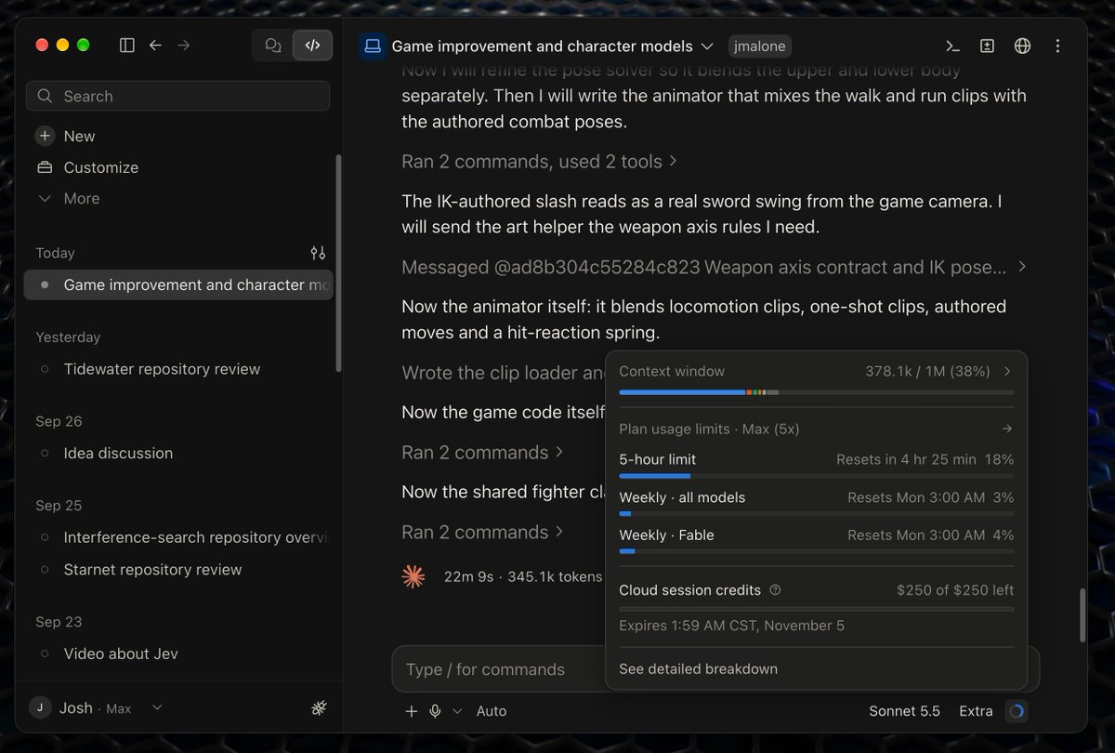This screenshot has height=753, width=1115.
Task: Click the Context window usage bar
Action: 817,392
